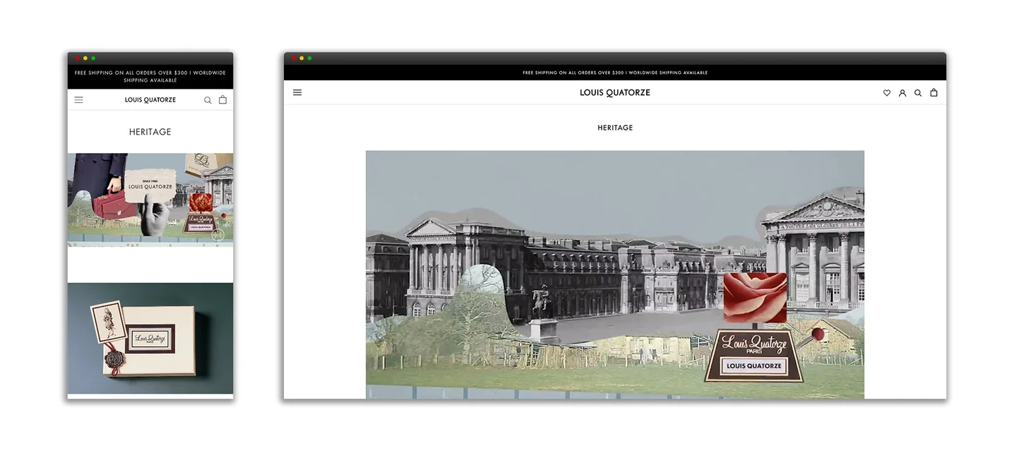Click the yellow minimize dot on the desktop window
The image size is (1014, 450).
(302, 59)
